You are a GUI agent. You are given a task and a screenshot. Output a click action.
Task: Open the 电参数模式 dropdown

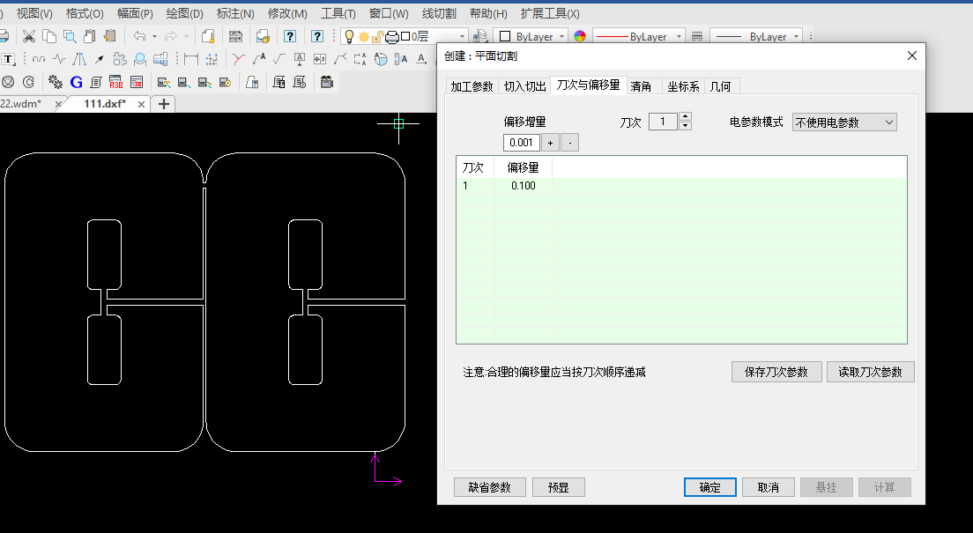click(844, 122)
